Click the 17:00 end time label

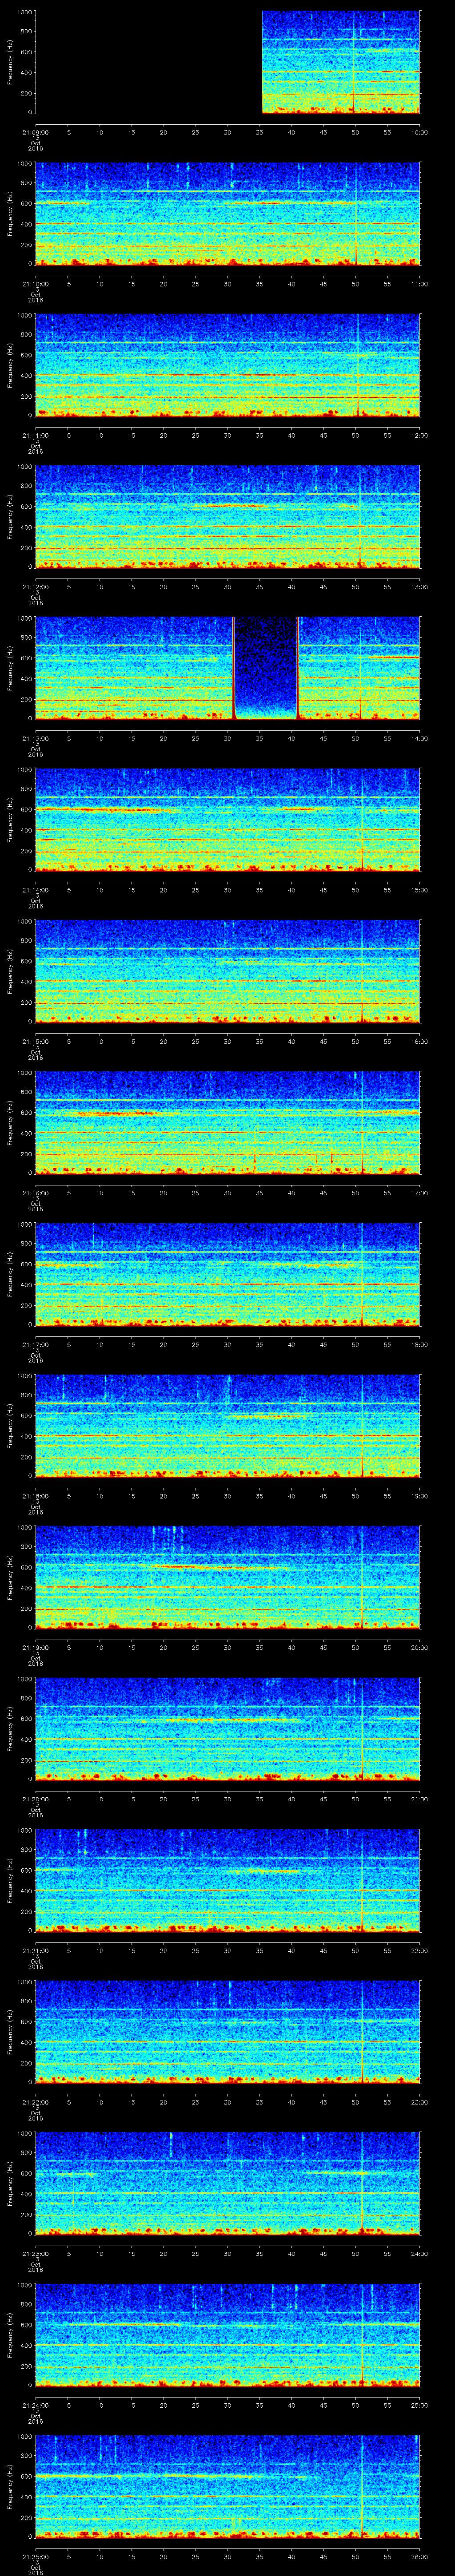tap(420, 1193)
